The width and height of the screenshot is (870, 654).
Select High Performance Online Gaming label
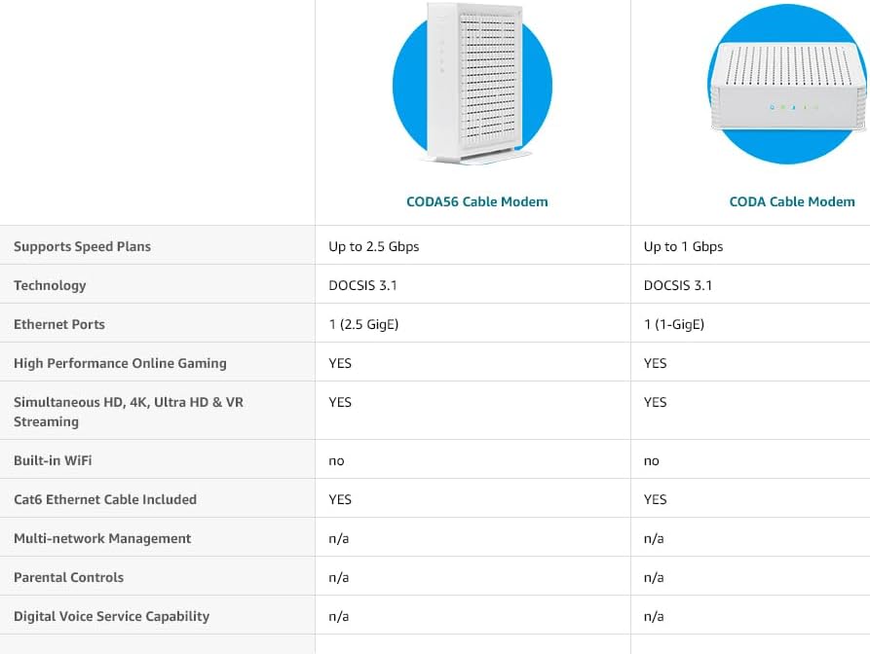(120, 363)
